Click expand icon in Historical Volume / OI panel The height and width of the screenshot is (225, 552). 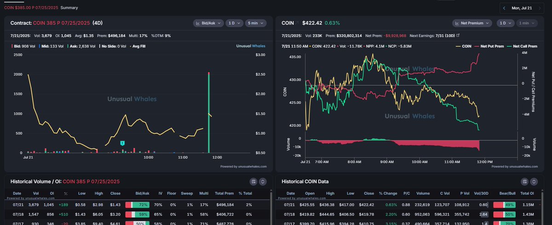(263, 181)
